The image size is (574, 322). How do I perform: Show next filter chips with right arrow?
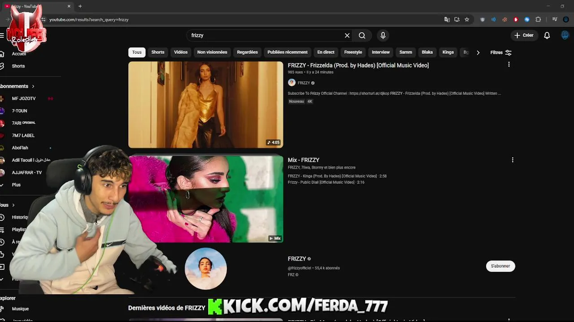point(478,52)
